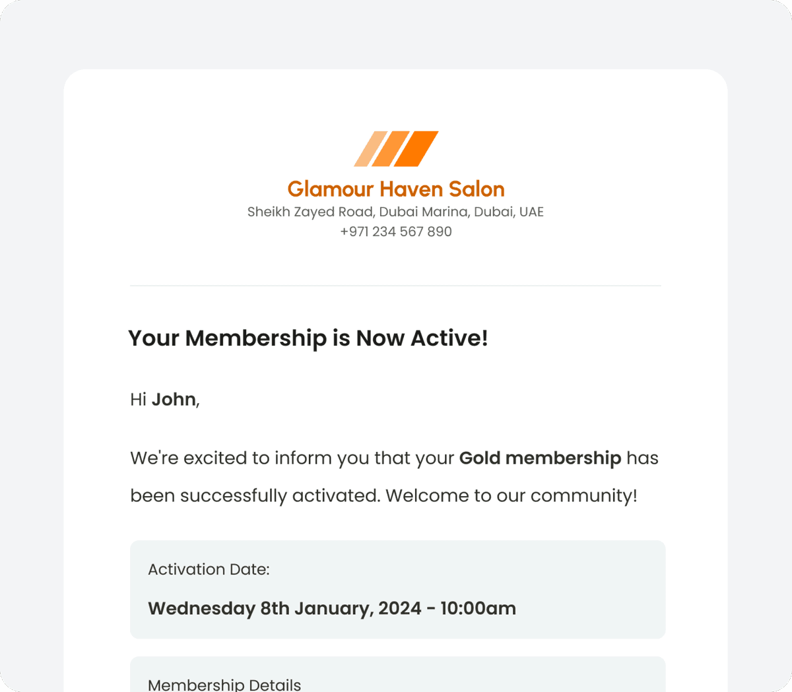Select the word UAE in the address
This screenshot has width=792, height=692.
click(x=531, y=212)
